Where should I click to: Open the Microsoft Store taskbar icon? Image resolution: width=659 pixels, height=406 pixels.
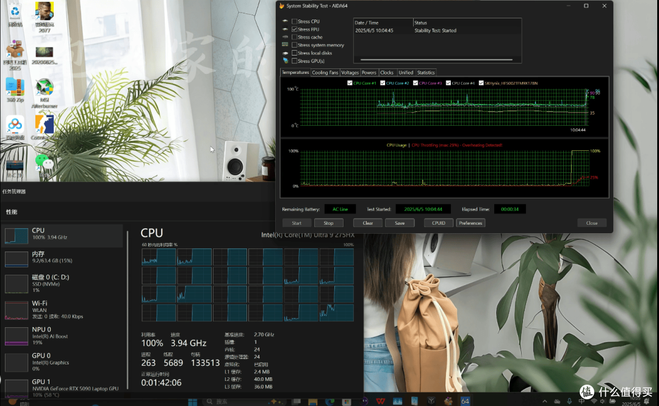coord(347,401)
